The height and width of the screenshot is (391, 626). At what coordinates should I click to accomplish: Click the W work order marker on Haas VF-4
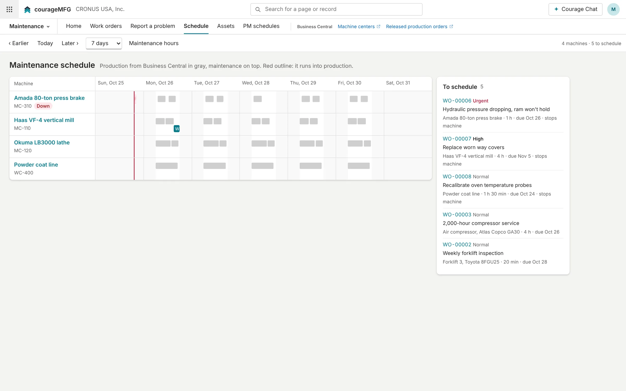pyautogui.click(x=177, y=129)
